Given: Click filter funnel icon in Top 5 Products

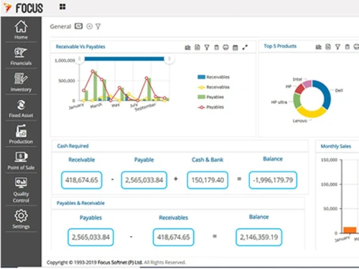Looking at the screenshot, I should [337, 47].
